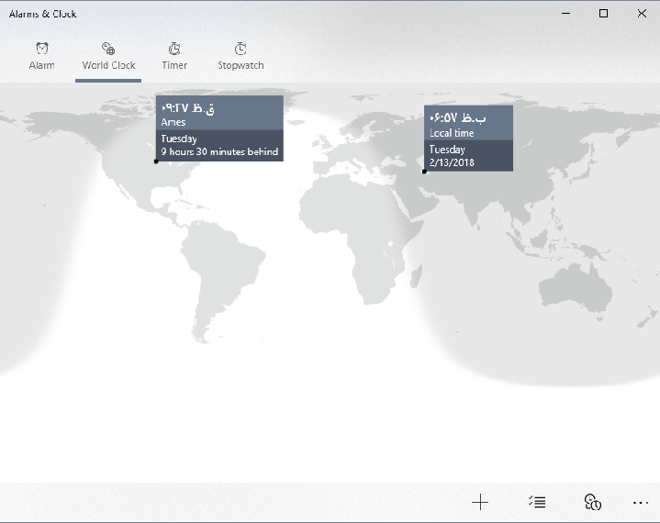
Task: Open the compare times icon
Action: 592,502
